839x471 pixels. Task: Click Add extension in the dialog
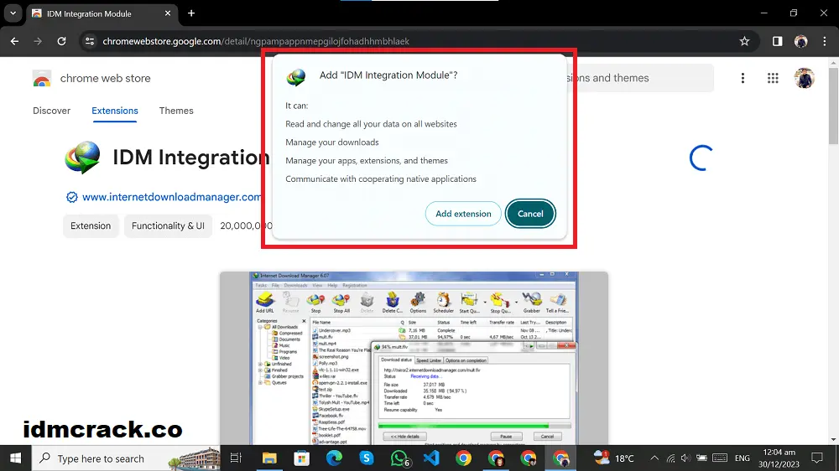(x=463, y=214)
